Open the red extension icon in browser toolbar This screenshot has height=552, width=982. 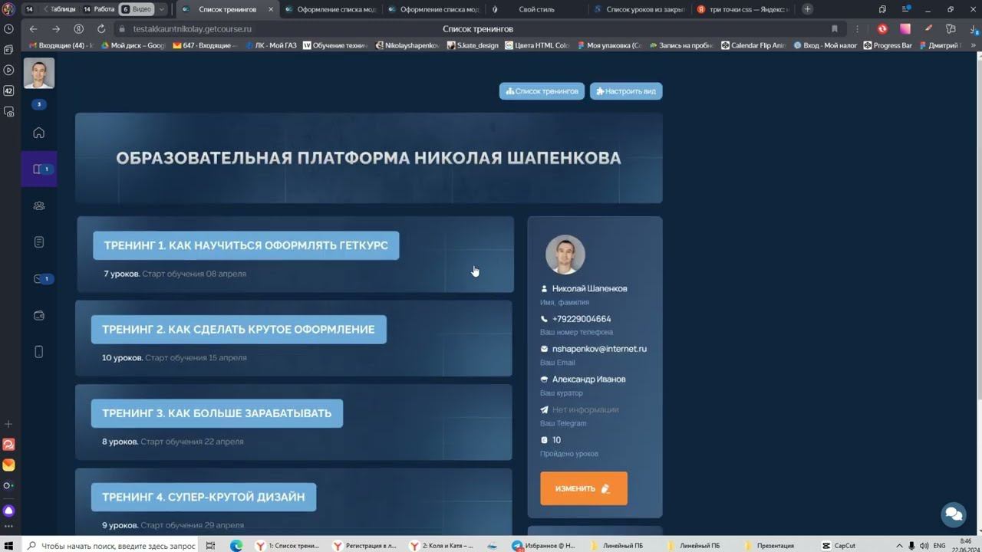(883, 28)
